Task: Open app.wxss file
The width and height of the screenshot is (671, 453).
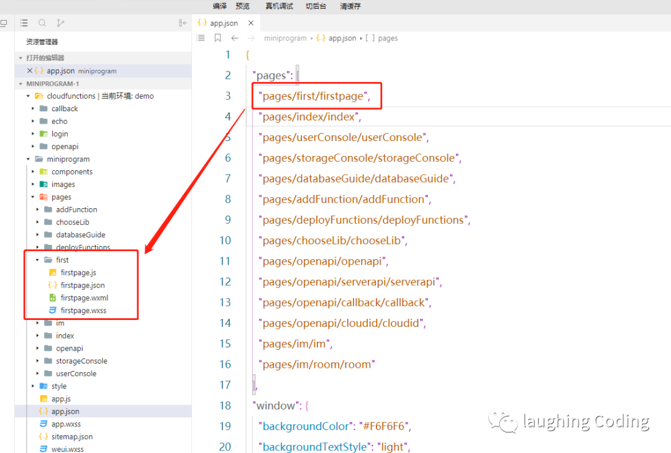Action: click(66, 424)
